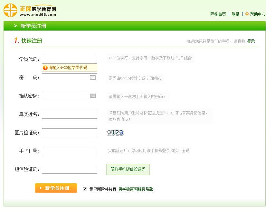Click 登录 link beside 如果您已经是我们的学员
266x210 pixels.
click(251, 41)
